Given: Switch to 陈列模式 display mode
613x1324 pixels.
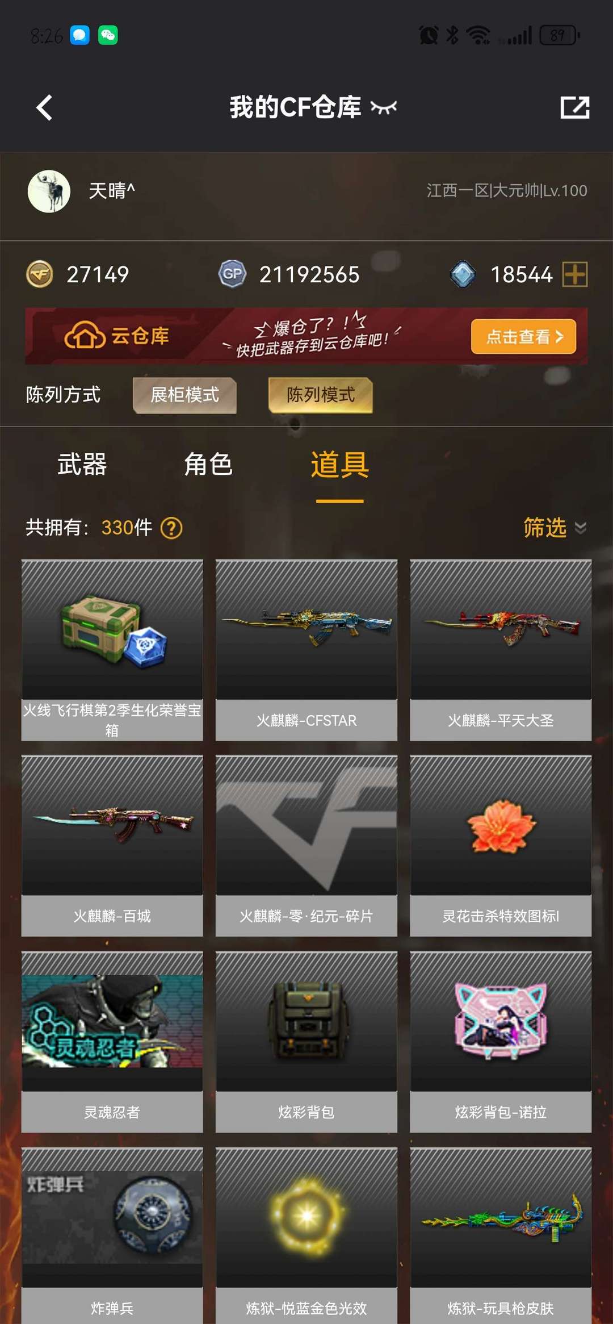Looking at the screenshot, I should tap(321, 395).
